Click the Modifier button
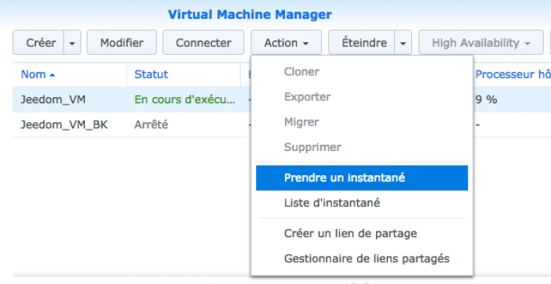This screenshot has height=284, width=551. (122, 43)
